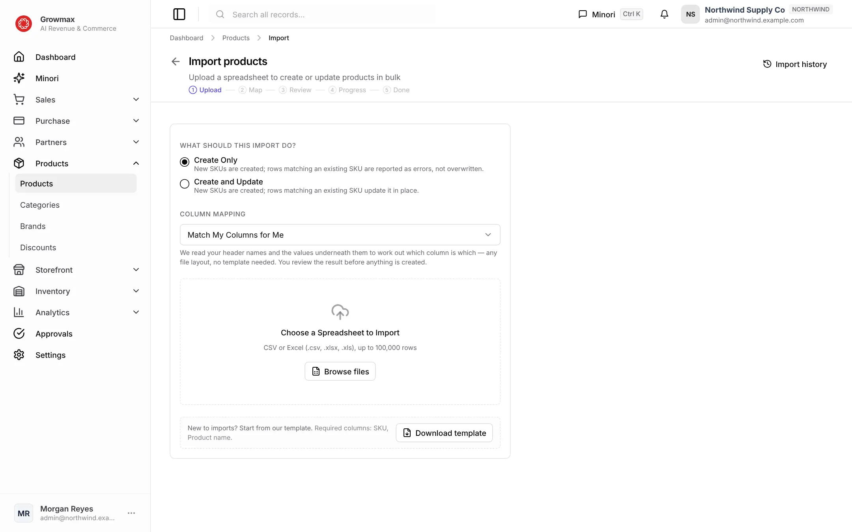Open the Brands submenu item
Screen dimensions: 852x532
click(76, 226)
